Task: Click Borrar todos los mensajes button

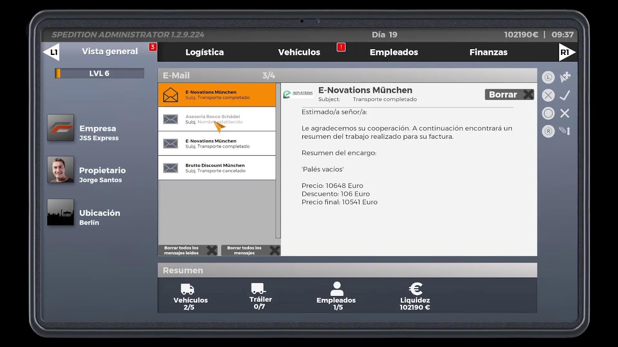Action: point(251,250)
